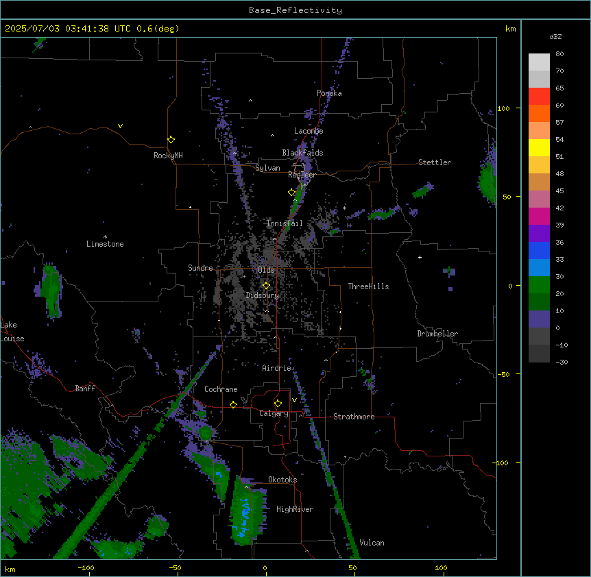Select the green 30-20 dBZ legend swatch
The height and width of the screenshot is (577, 591).
click(539, 285)
